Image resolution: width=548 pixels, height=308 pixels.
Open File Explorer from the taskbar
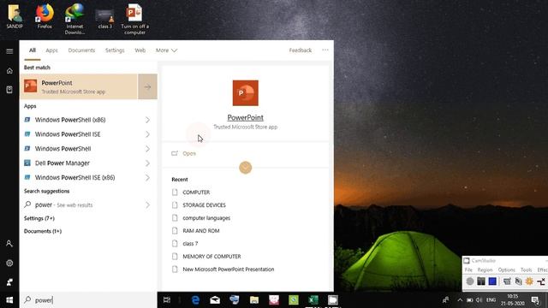coord(254,300)
